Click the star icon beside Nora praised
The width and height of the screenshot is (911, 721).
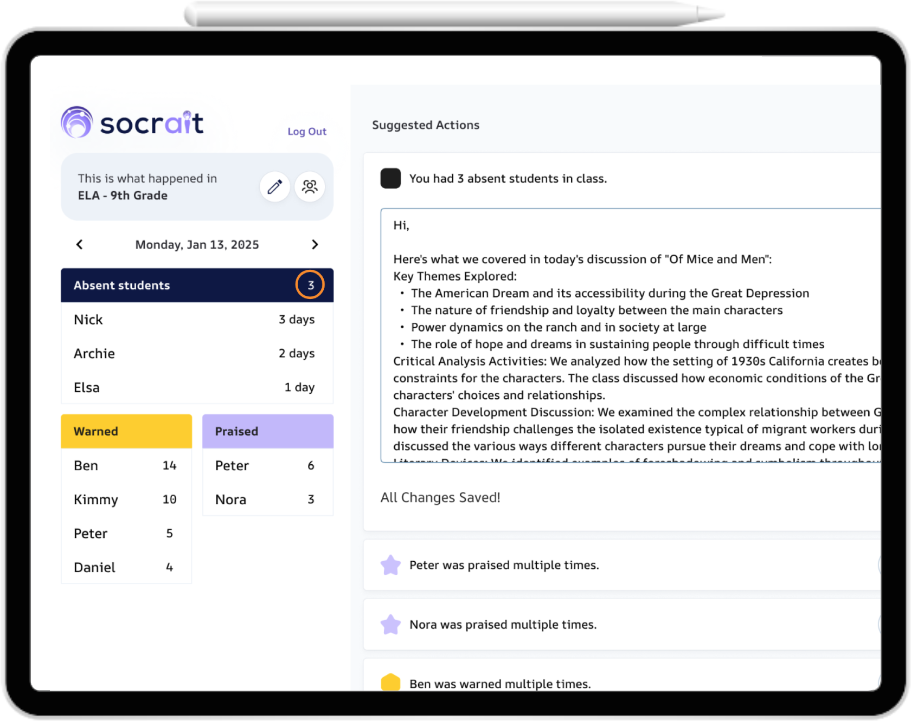(390, 625)
